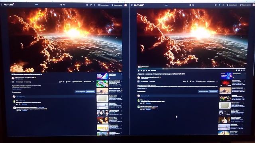The height and width of the screenshot is (143, 255).
Task: Click the share button under the left video
Action: coord(88,82)
